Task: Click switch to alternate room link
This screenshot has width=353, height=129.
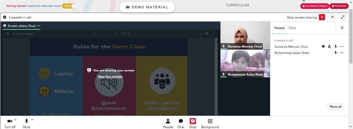Action: pyautogui.click(x=44, y=6)
